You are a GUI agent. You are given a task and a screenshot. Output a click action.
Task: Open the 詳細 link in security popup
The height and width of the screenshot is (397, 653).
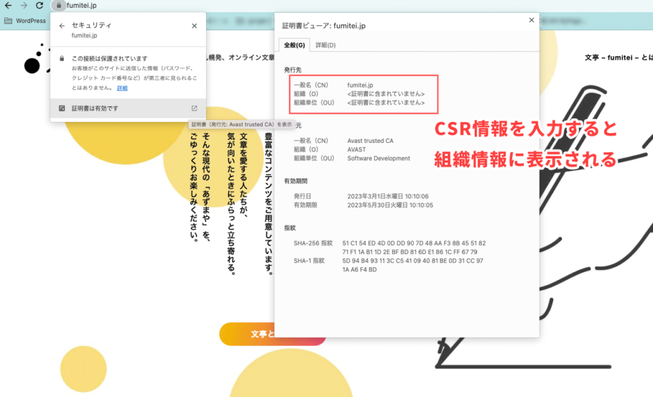(122, 88)
